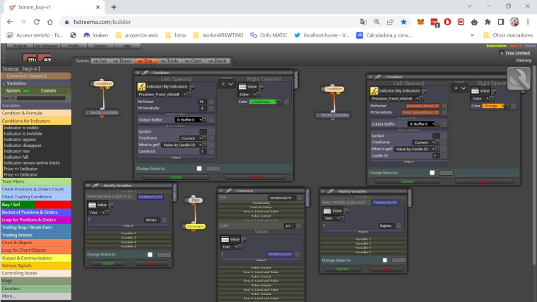The height and width of the screenshot is (302, 537).
Task: Open the browser Extensions puzzle icon
Action: click(488, 22)
